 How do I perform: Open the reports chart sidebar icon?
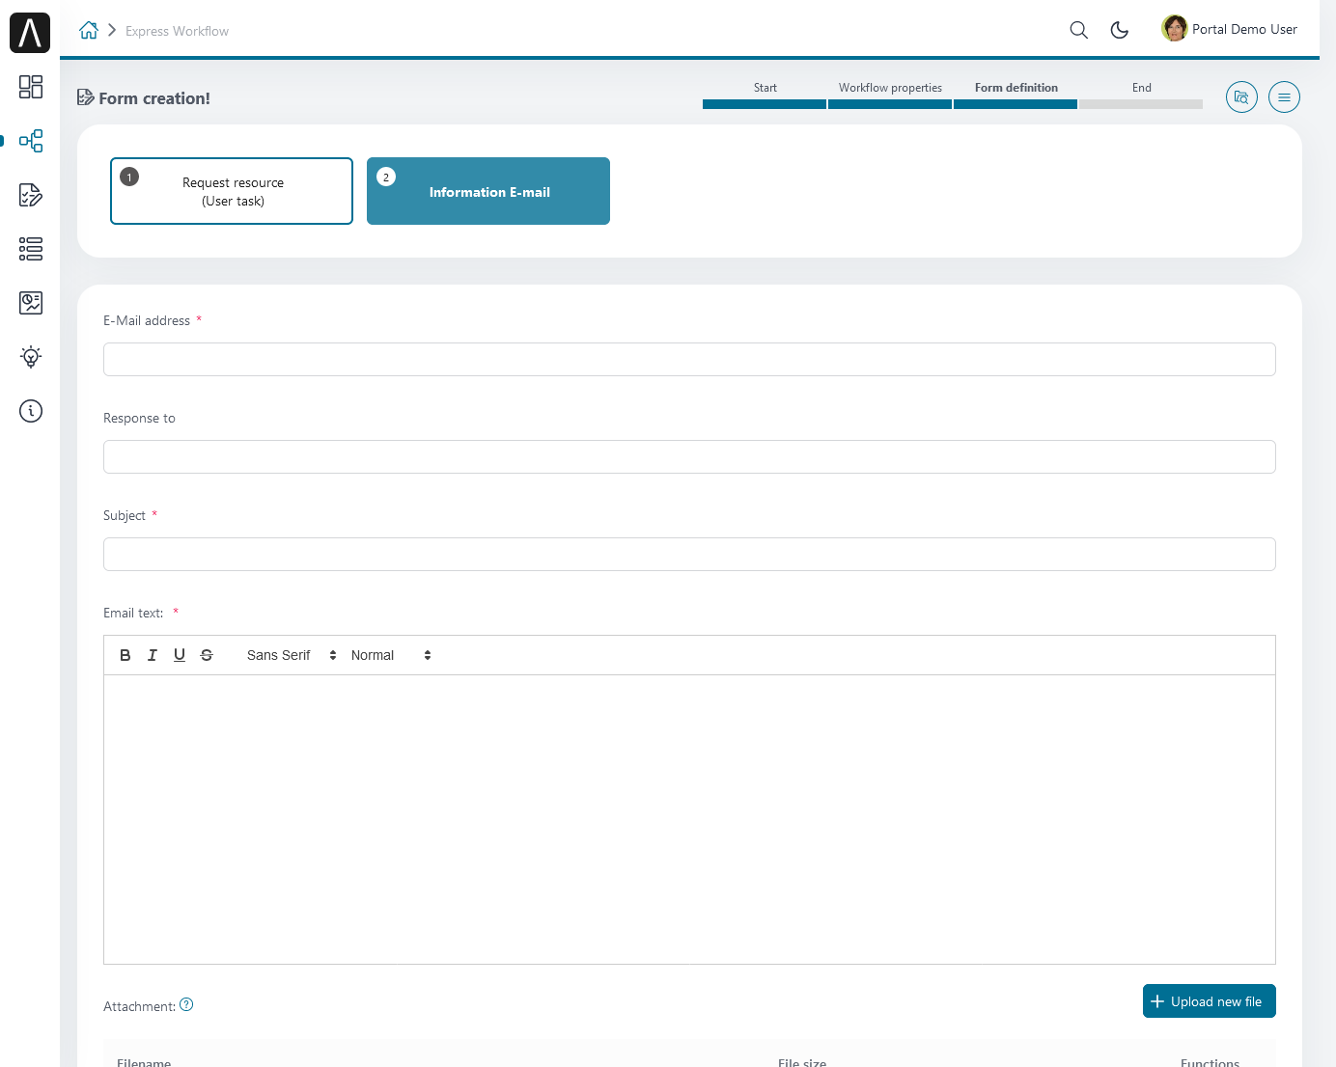tap(31, 303)
